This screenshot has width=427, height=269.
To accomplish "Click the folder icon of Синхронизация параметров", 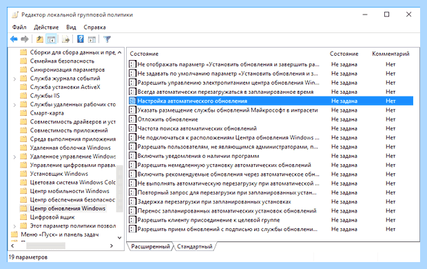I will (23, 70).
